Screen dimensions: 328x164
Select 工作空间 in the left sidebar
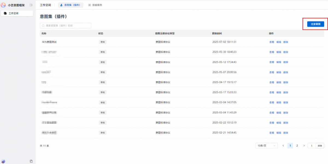17,13
